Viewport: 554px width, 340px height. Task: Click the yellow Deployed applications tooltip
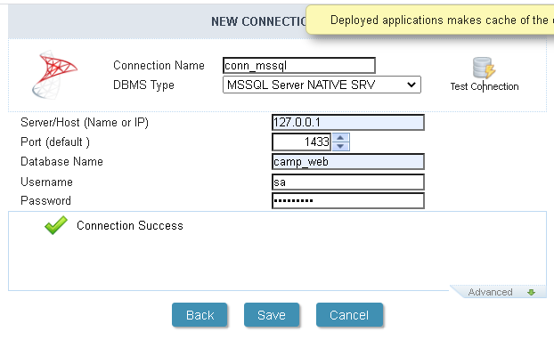pos(430,20)
